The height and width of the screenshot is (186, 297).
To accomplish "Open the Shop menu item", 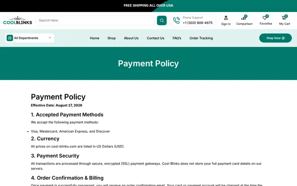I will 111,38.
